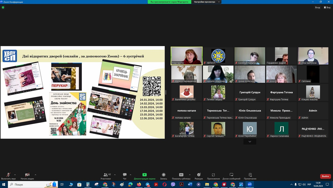Open Firefox from the taskbar
The height and width of the screenshot is (188, 333).
[139, 184]
